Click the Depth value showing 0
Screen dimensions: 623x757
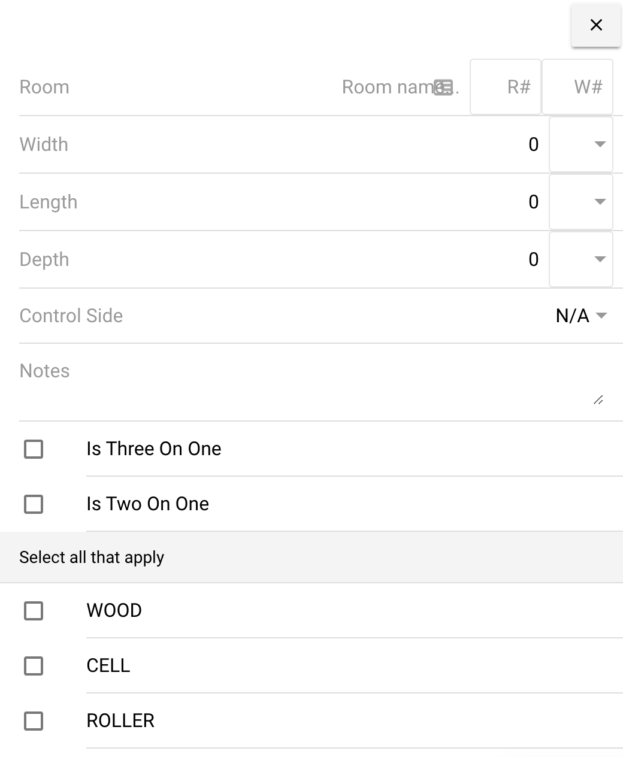(532, 259)
